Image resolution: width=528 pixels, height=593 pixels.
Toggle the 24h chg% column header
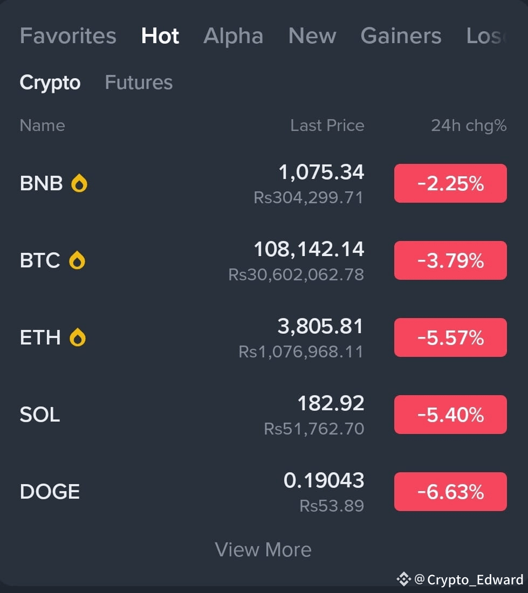[469, 126]
